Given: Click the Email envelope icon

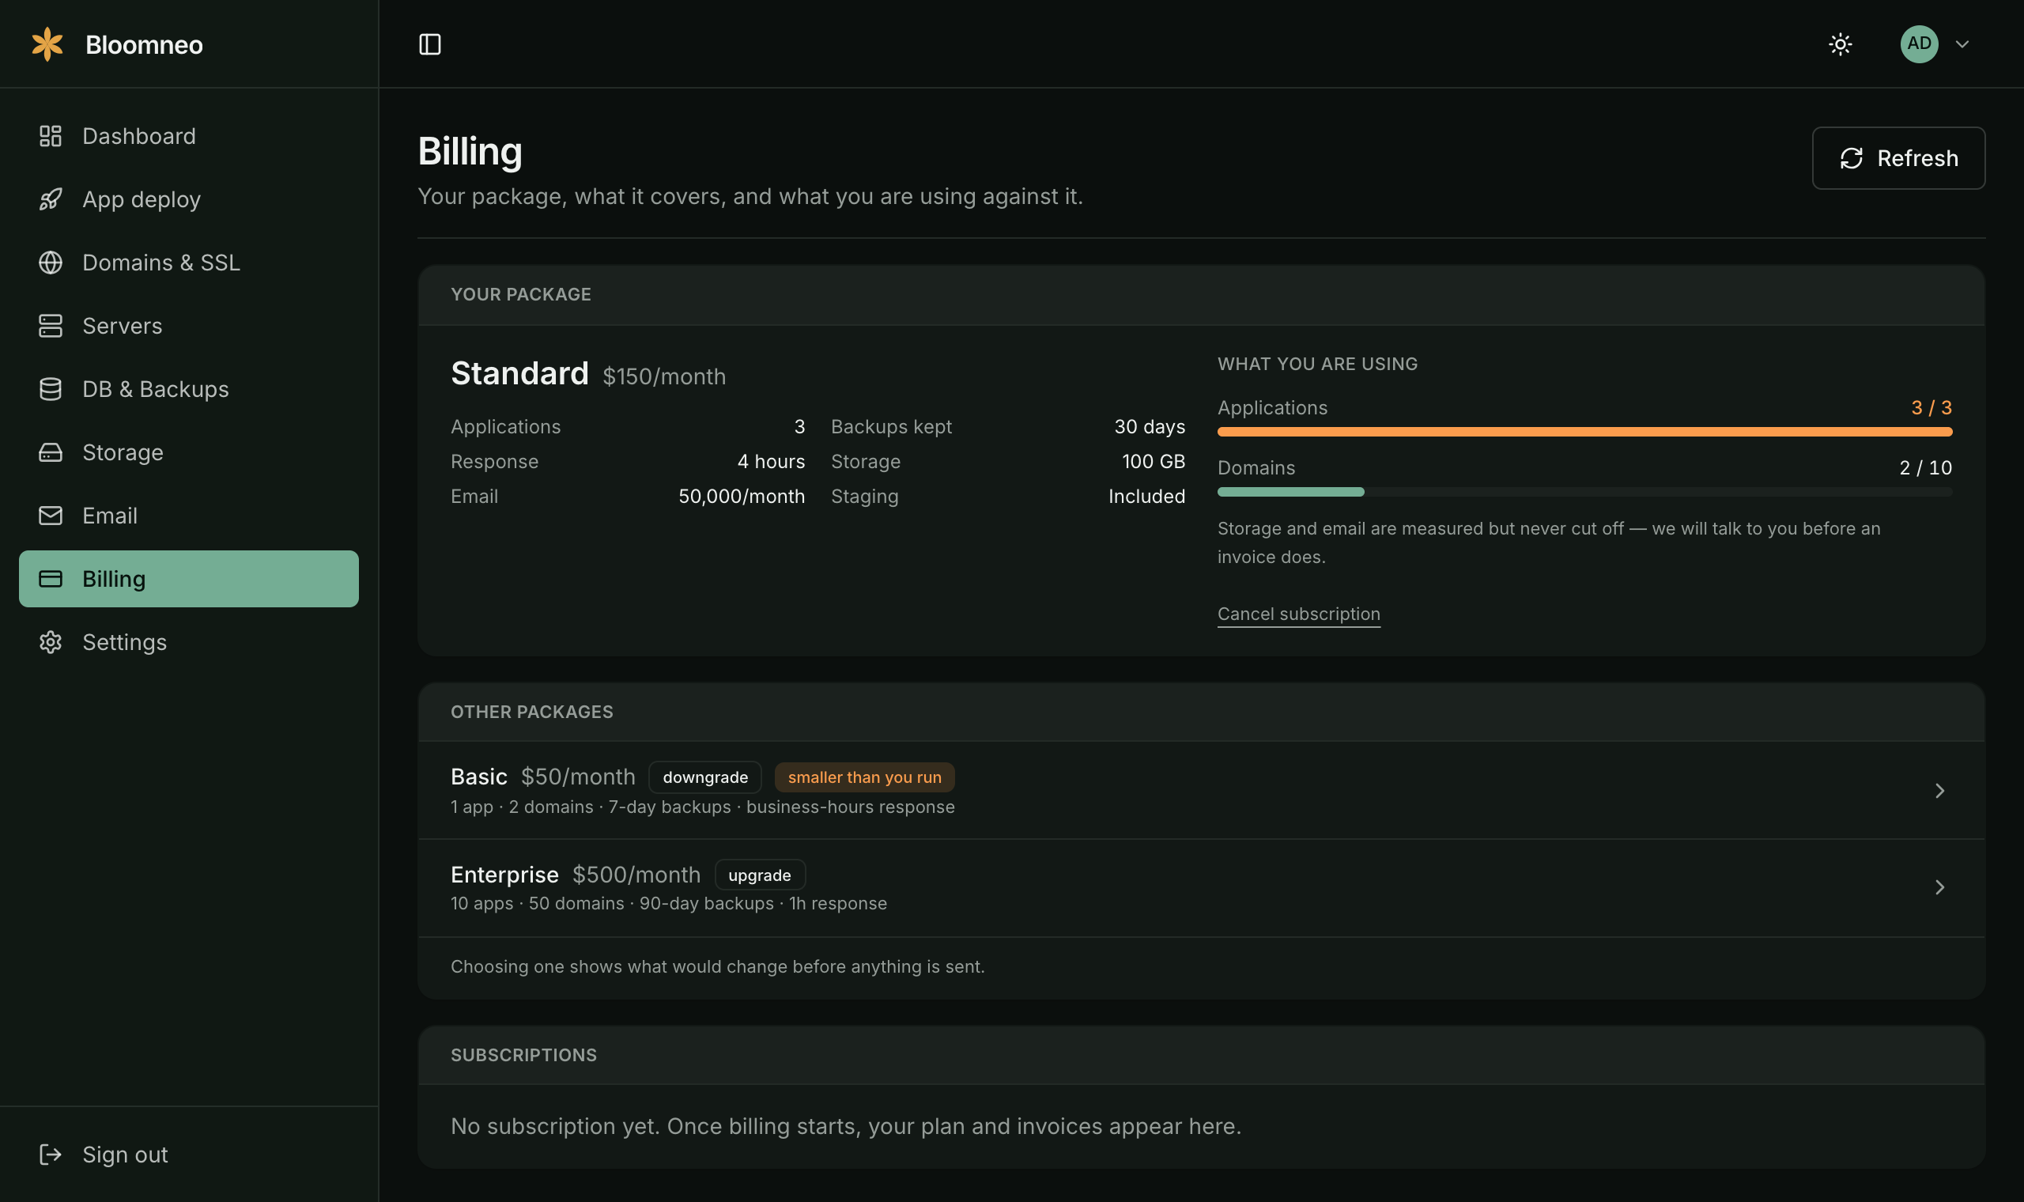Looking at the screenshot, I should 50,515.
